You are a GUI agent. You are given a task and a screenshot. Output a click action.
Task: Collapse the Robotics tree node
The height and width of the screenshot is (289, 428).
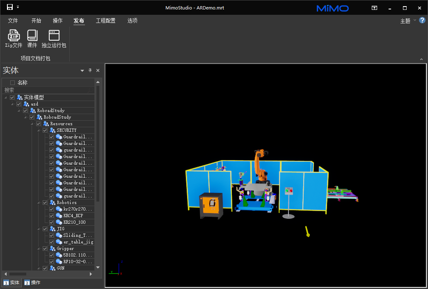click(x=39, y=202)
